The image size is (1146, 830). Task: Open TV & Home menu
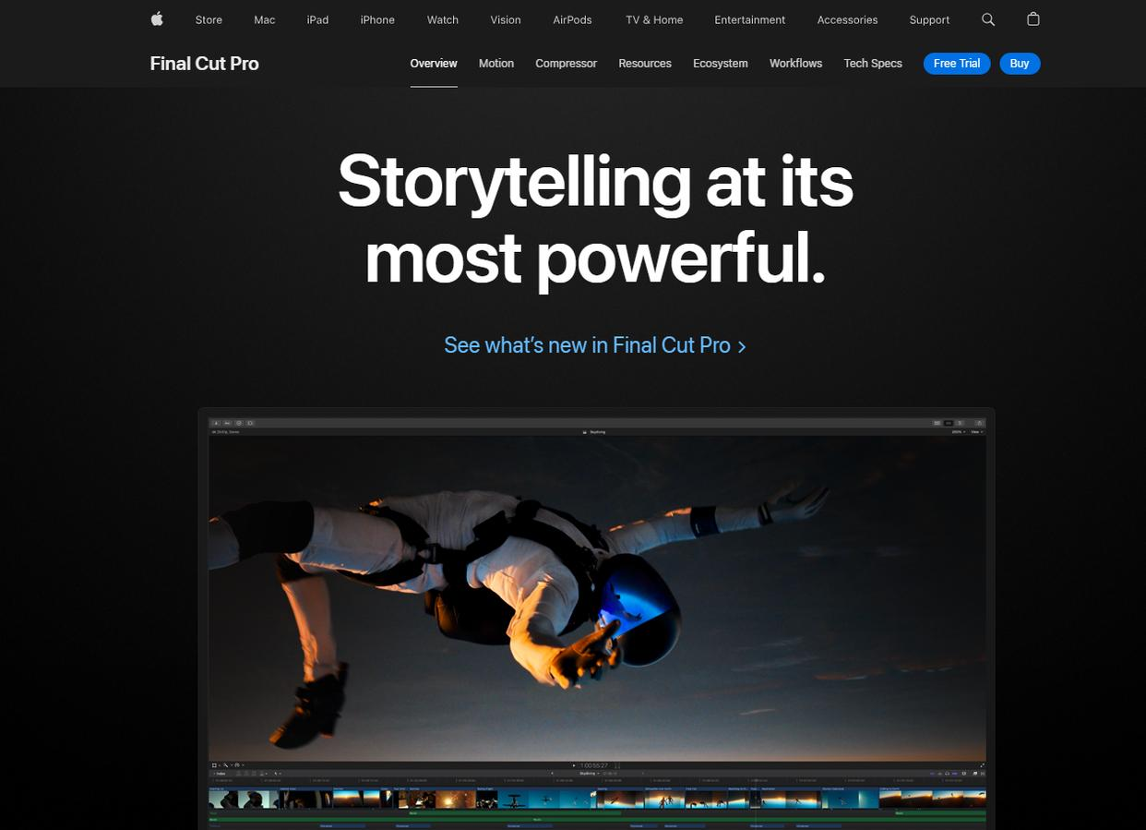[x=654, y=19]
